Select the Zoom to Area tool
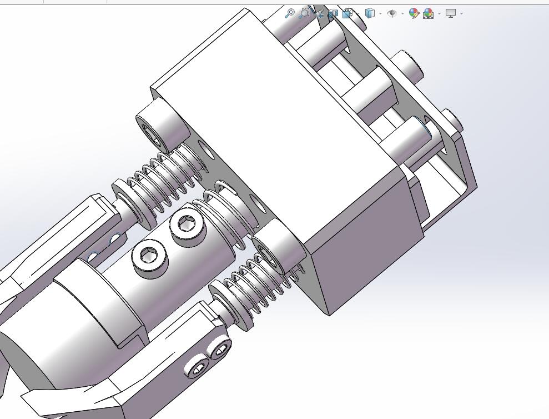 (304, 13)
